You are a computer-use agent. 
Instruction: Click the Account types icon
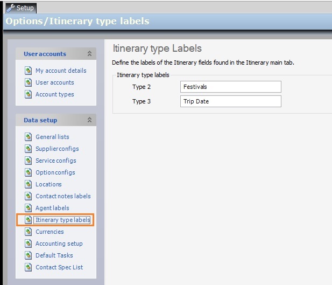[29, 94]
